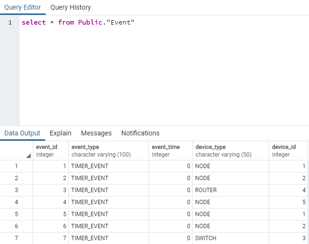Select row number 7 in results grid
This screenshot has width=309, height=244.
pyautogui.click(x=16, y=238)
